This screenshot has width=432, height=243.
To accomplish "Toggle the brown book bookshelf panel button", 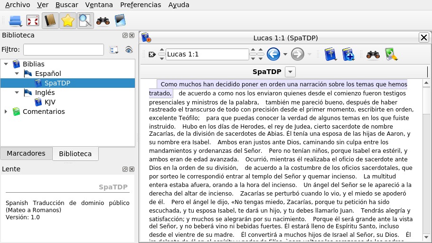I will [50, 20].
